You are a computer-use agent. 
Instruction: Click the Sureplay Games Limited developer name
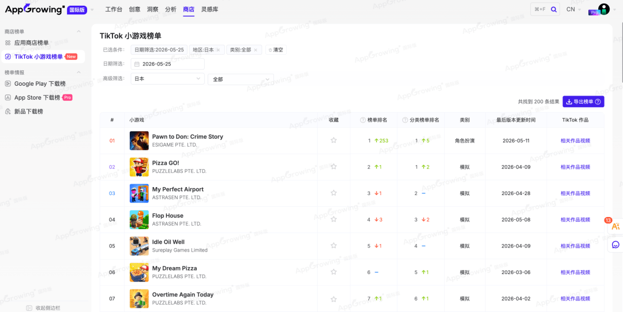click(x=179, y=250)
